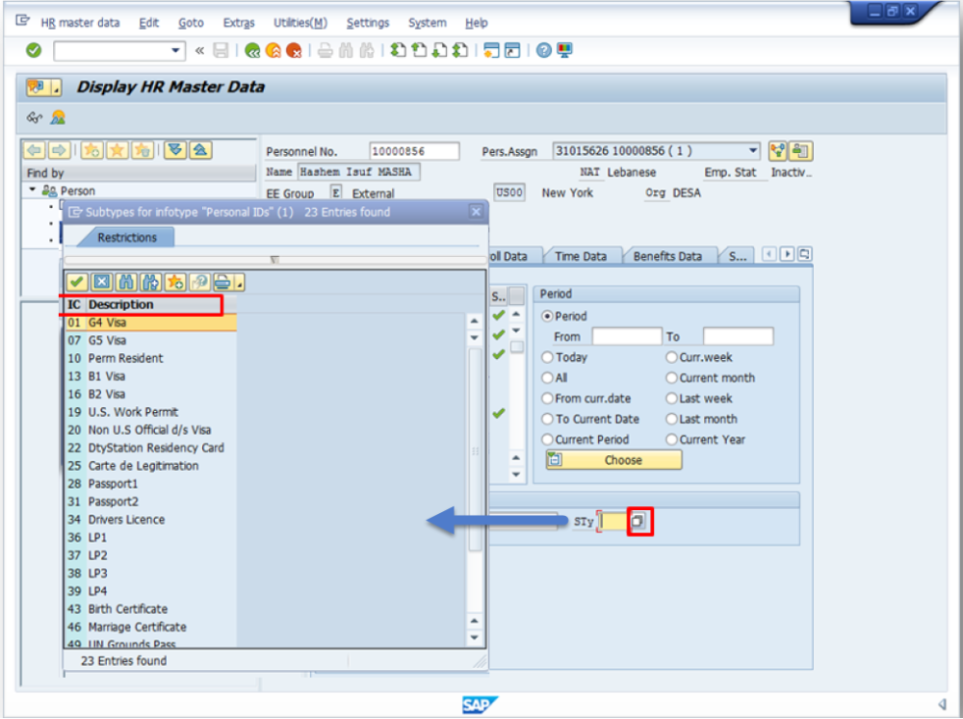963x719 pixels.
Task: Select the All radio button
Action: [547, 377]
